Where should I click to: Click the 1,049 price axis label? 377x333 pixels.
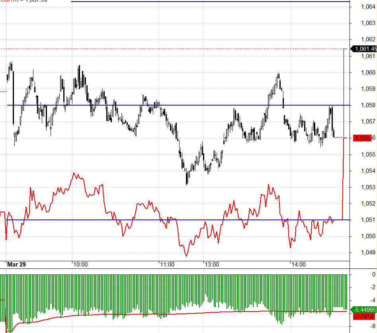click(368, 253)
